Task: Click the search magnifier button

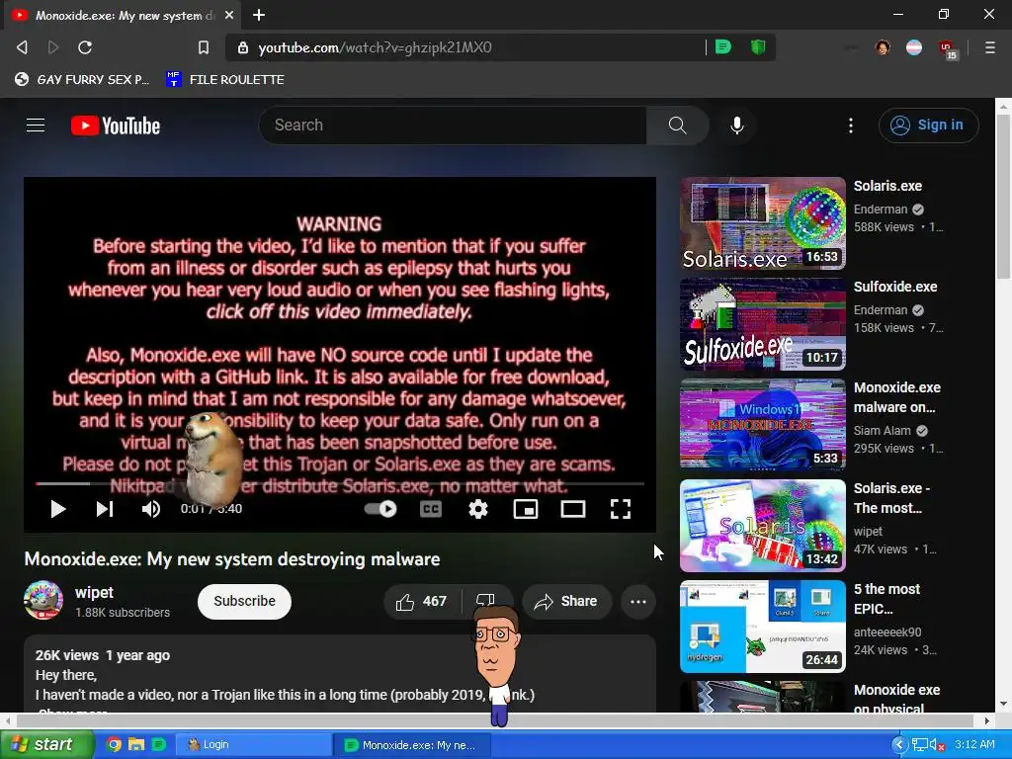Action: (x=677, y=126)
